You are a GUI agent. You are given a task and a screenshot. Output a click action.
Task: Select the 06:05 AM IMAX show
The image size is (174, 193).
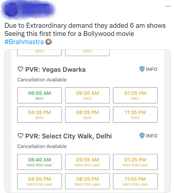40,95
